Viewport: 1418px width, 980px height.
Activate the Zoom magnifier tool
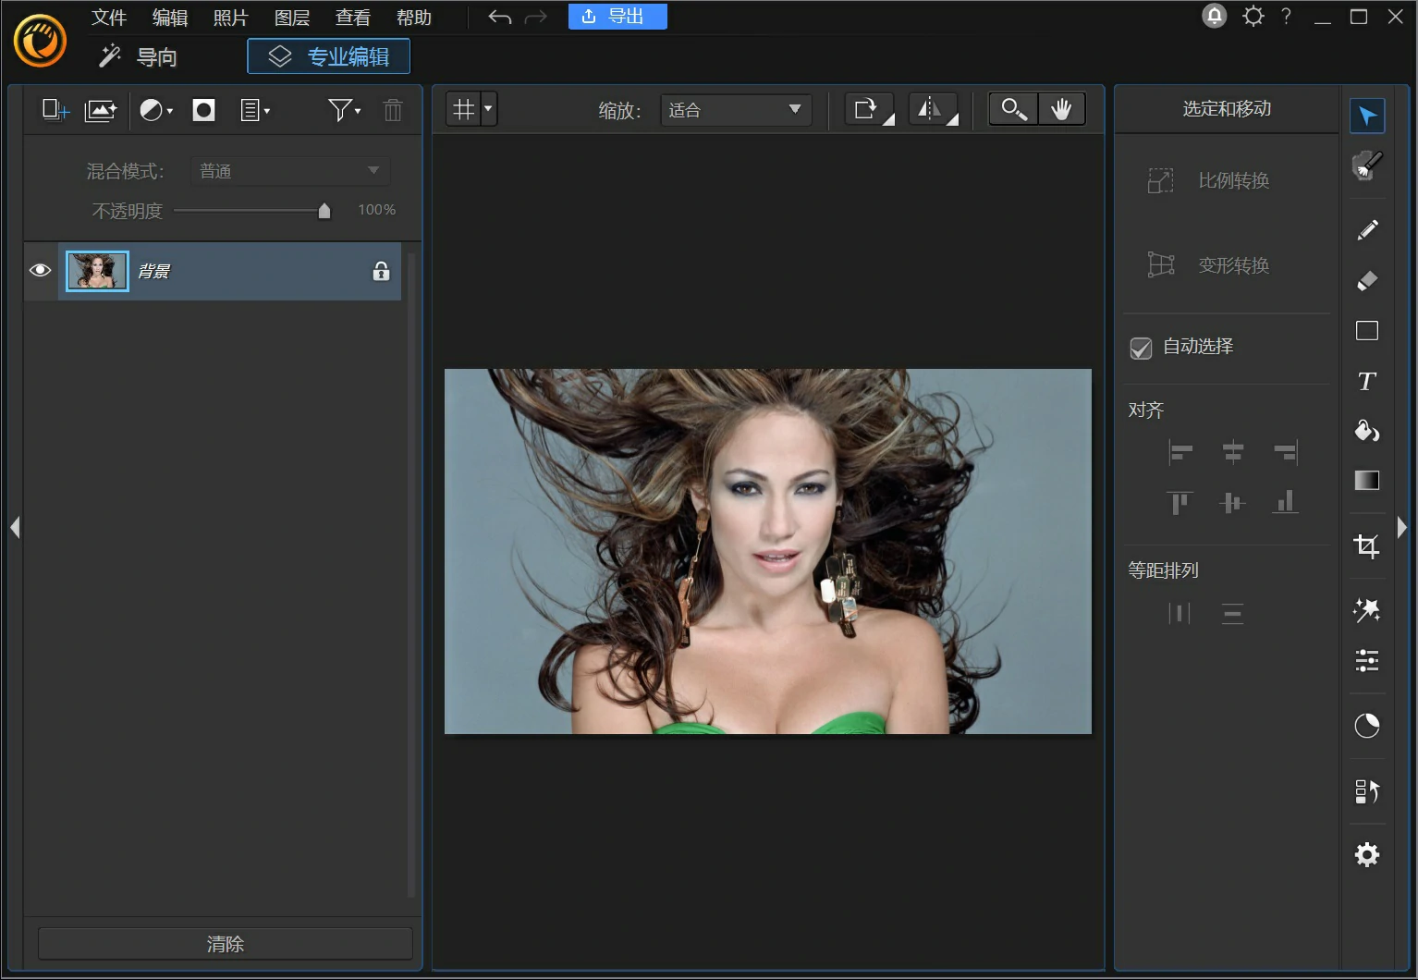click(x=1013, y=109)
